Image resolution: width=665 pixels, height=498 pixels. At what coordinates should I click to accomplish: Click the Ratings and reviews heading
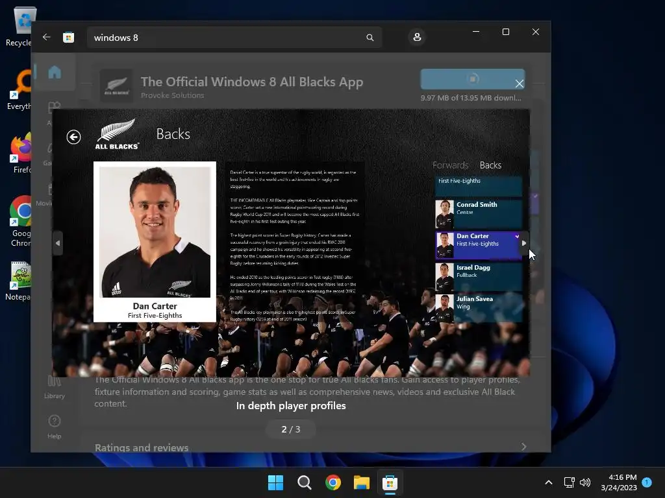tap(142, 447)
